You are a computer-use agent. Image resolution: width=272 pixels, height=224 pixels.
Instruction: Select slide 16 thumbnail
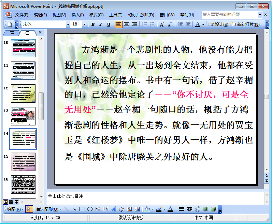point(23,185)
